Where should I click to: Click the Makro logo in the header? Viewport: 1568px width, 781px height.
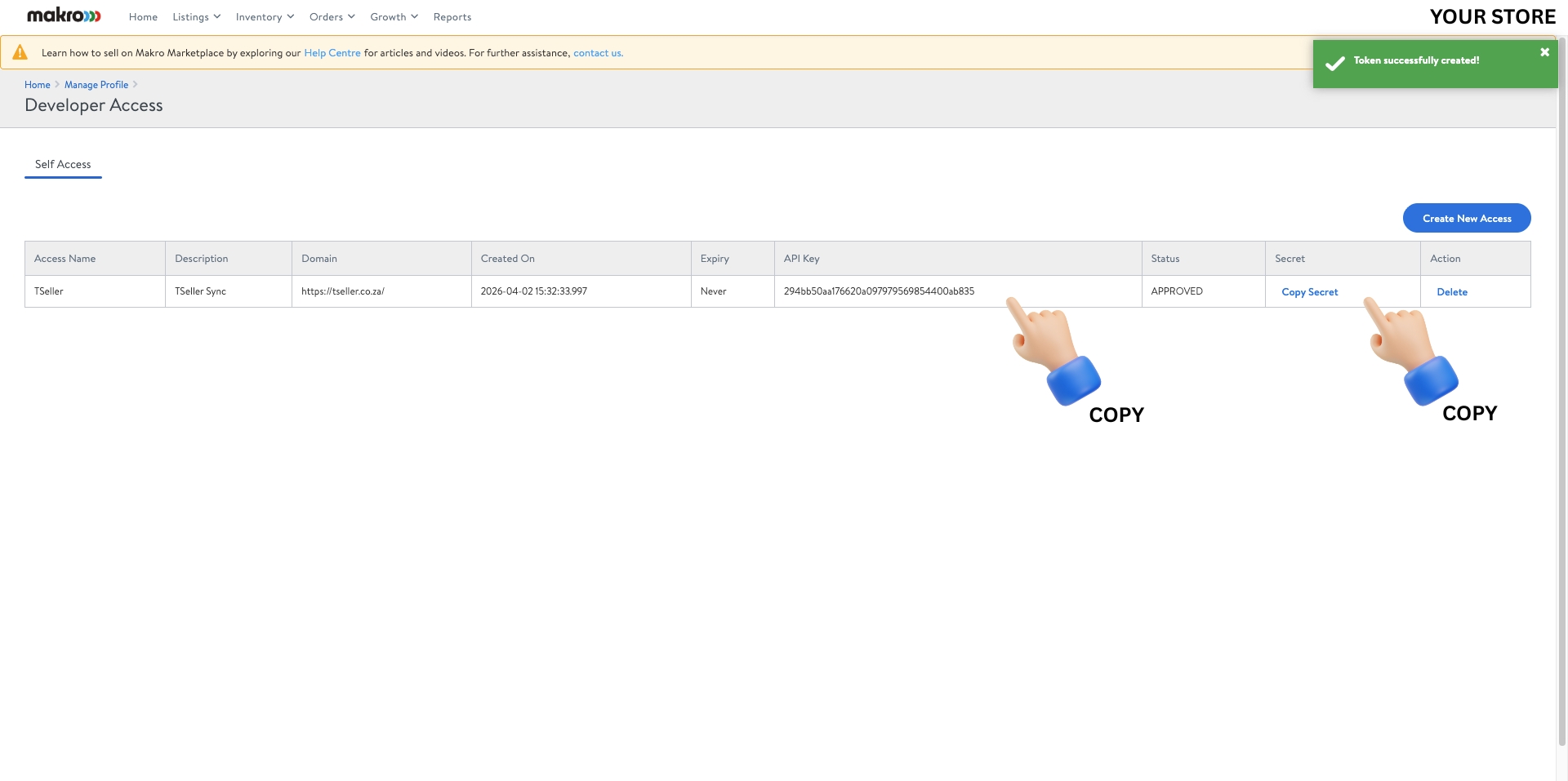click(63, 15)
